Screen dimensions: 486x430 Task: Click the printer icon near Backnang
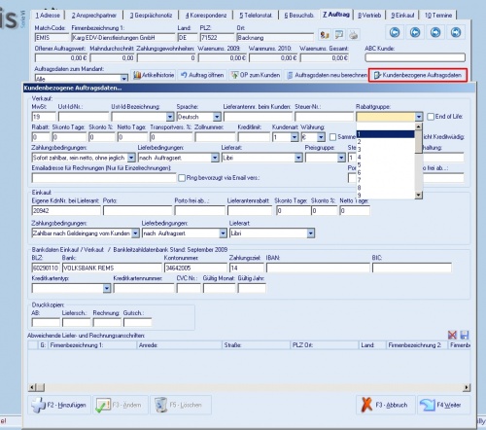[354, 35]
